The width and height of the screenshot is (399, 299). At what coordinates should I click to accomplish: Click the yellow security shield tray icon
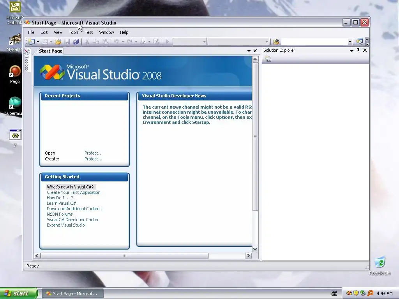click(356, 294)
